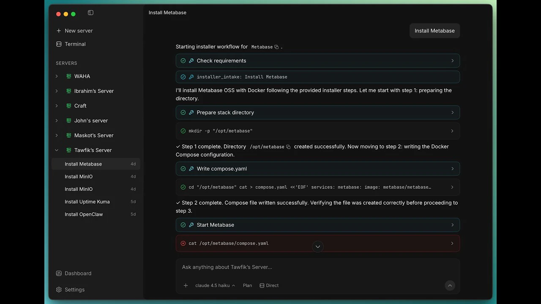This screenshot has width=541, height=304.
Task: Click the wrench icon in Prepare stack directory
Action: 191,113
